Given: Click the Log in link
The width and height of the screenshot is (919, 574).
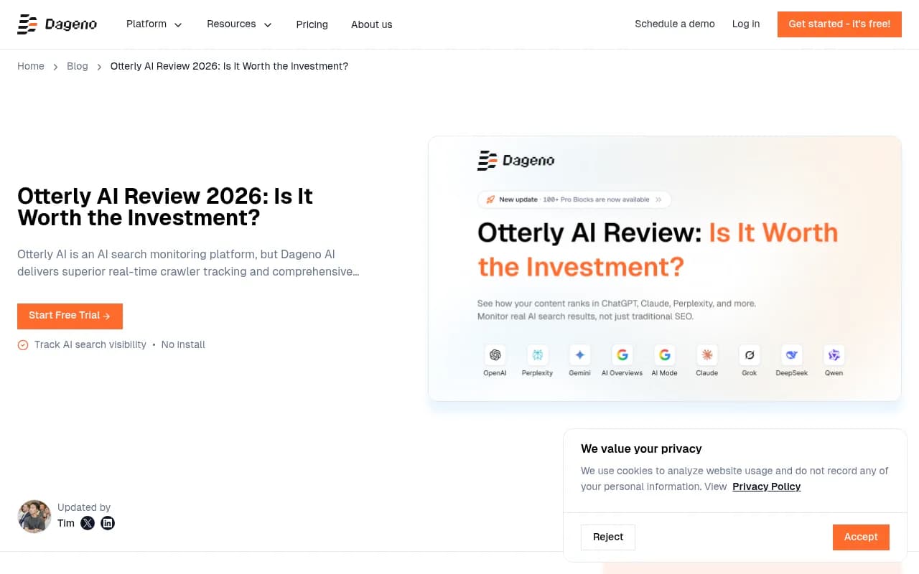Looking at the screenshot, I should 746,24.
